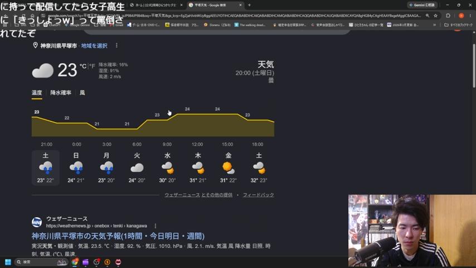Open weather widget more options dots
Viewport: 476px width, 268px height.
(116, 45)
